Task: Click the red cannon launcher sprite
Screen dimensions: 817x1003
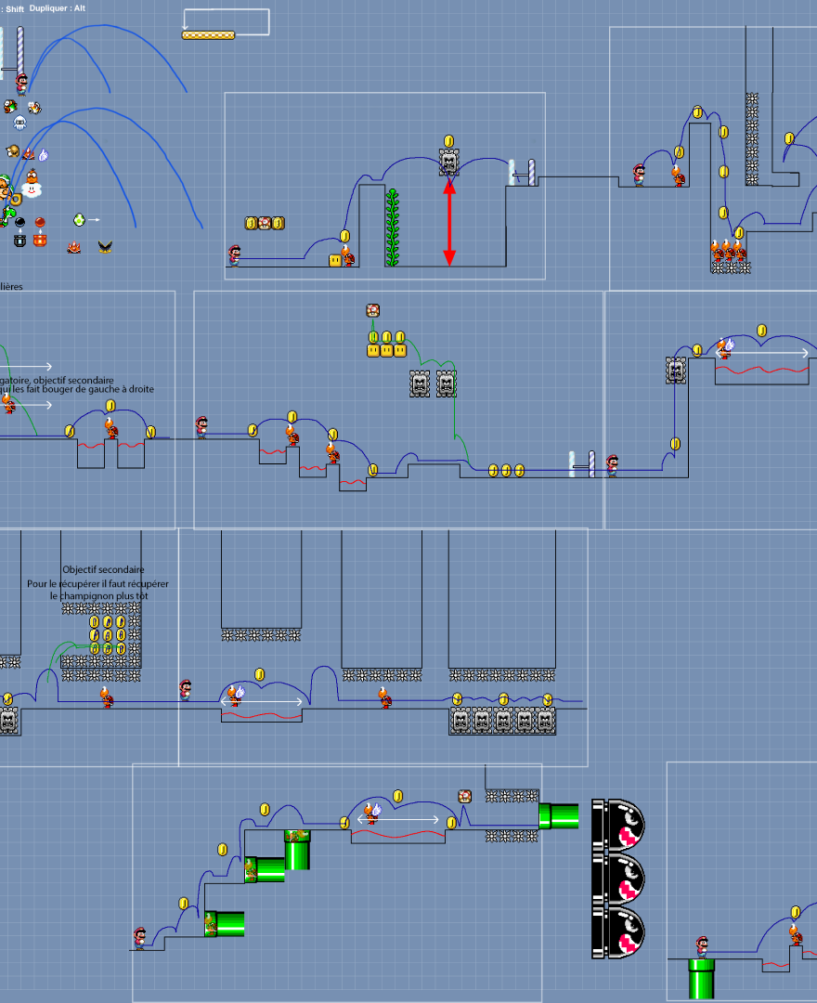Action: click(40, 241)
